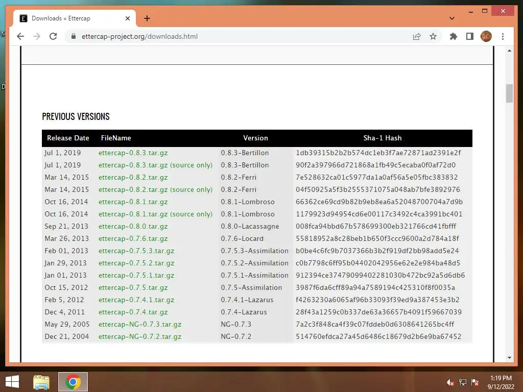Click the Release Date column header
Screen dimensions: 523x392
tap(68, 138)
